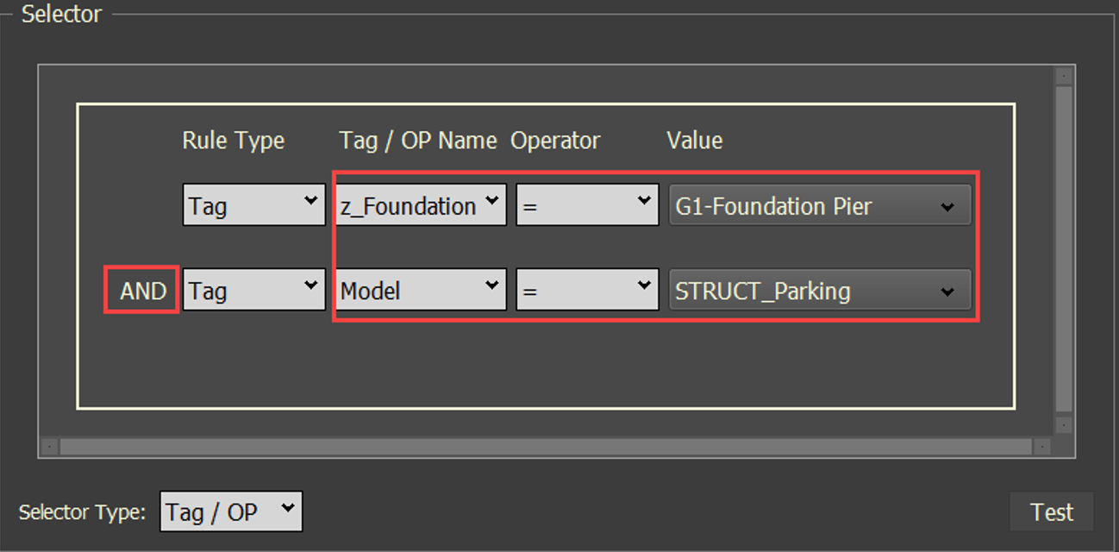Open the z_Foundation tag name dropdown
The width and height of the screenshot is (1119, 552).
(420, 206)
